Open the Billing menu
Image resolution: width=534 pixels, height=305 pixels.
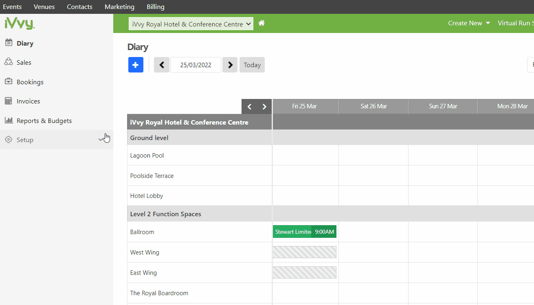(156, 7)
